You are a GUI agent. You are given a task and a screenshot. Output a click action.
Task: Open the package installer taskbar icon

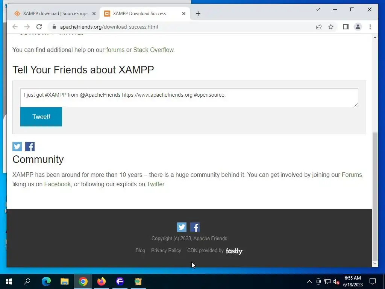tap(138, 281)
